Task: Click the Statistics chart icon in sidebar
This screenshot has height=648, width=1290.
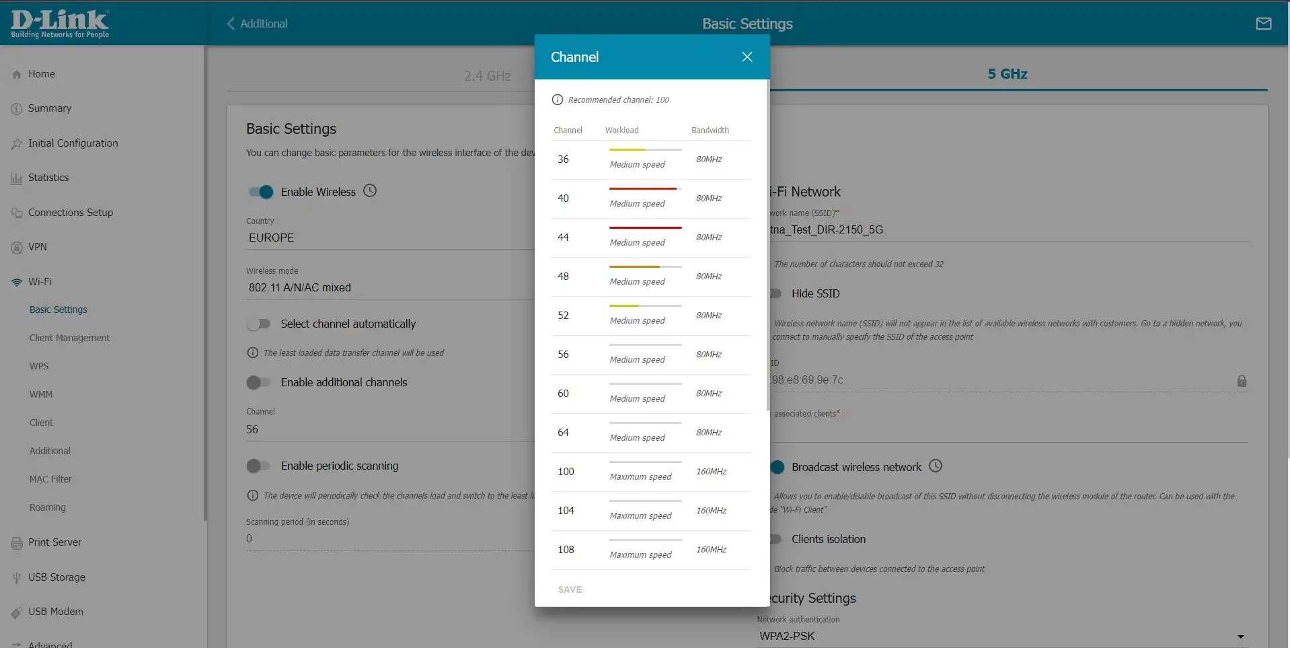Action: point(17,178)
